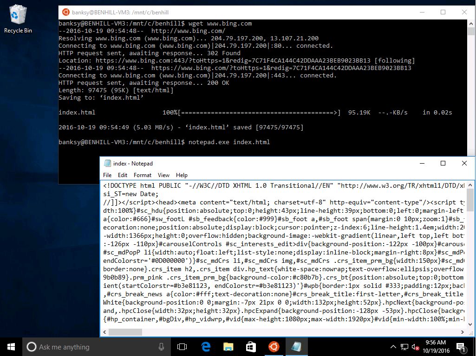Click the download progress bar line in terminal
The image size is (476, 356).
[x=255, y=112]
